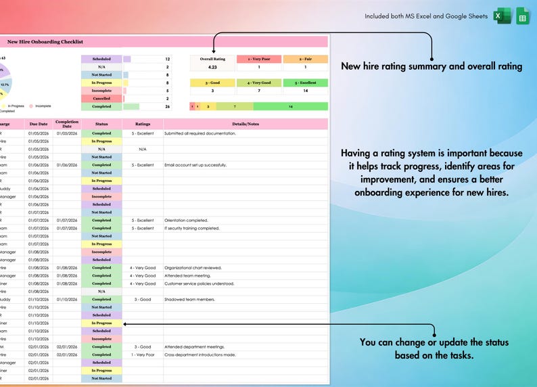
Task: Select the 'New Hire Onboarding Checklist' title
Action: 45,42
